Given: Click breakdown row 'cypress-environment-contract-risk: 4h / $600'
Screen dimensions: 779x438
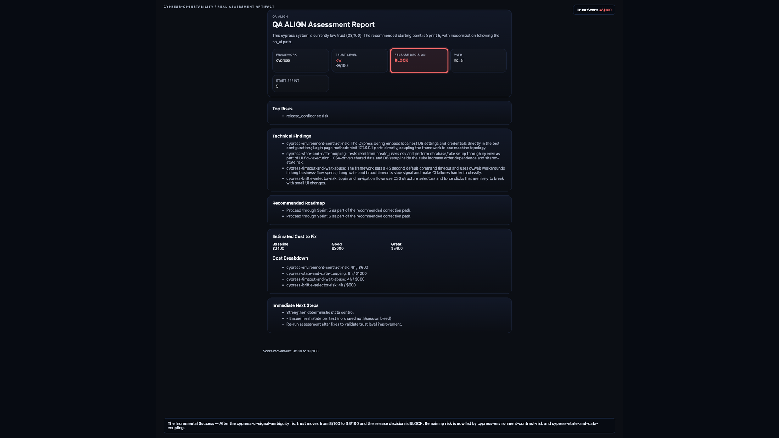Looking at the screenshot, I should (x=327, y=268).
